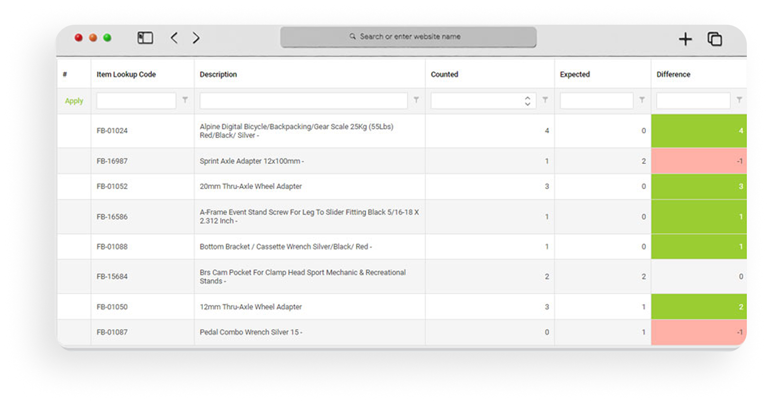The height and width of the screenshot is (403, 768).
Task: Show tab overview with the overlapping squares icon
Action: [x=714, y=39]
